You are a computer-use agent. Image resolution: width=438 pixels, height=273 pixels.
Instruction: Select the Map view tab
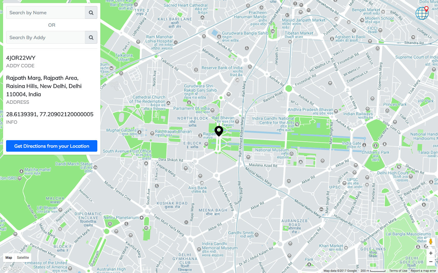(x=9, y=258)
